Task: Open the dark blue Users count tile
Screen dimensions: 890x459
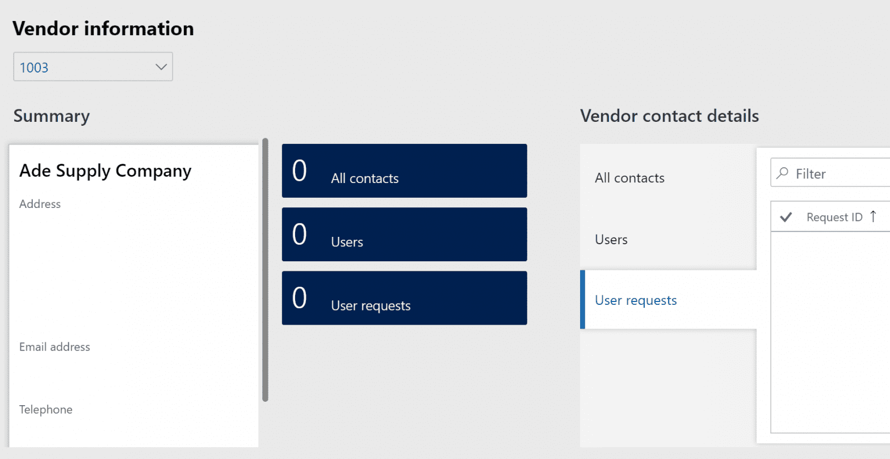Action: (404, 235)
